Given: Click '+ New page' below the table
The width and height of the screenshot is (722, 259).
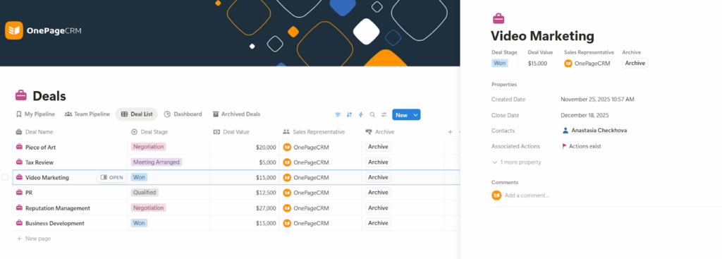Looking at the screenshot, I should click(x=34, y=239).
